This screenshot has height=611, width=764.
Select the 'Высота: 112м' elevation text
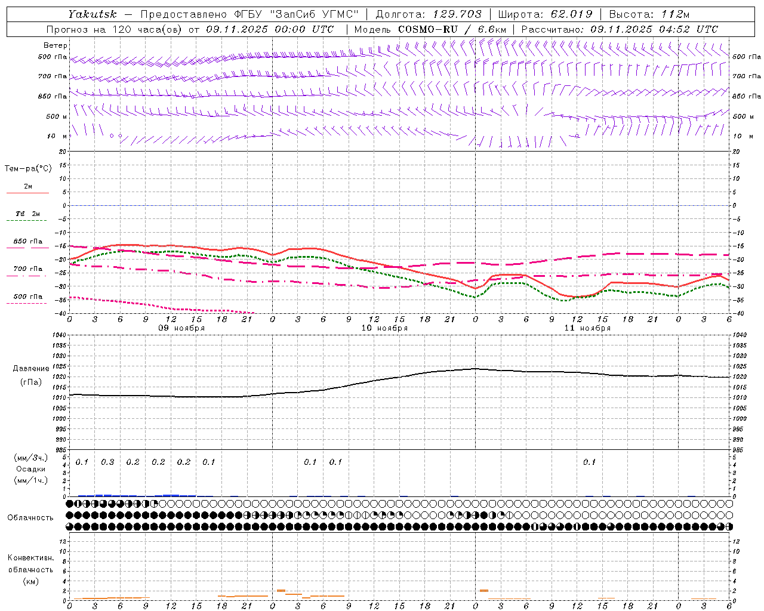(650, 14)
